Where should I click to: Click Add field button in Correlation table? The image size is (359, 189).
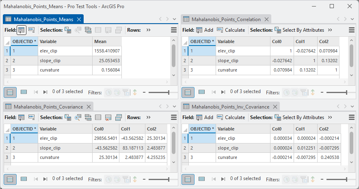[x=205, y=30]
